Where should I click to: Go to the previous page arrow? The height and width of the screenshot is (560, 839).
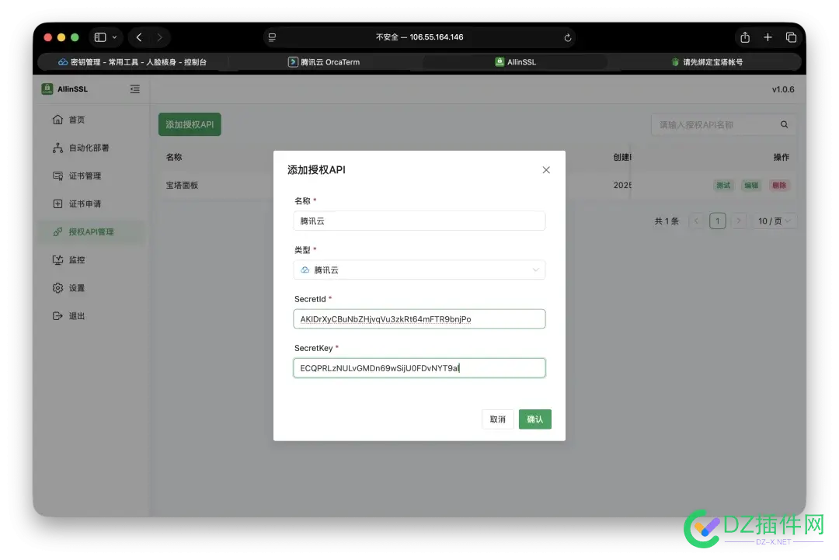pyautogui.click(x=697, y=221)
